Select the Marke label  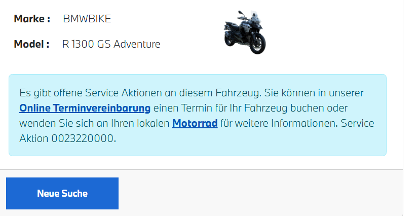[x=31, y=19]
